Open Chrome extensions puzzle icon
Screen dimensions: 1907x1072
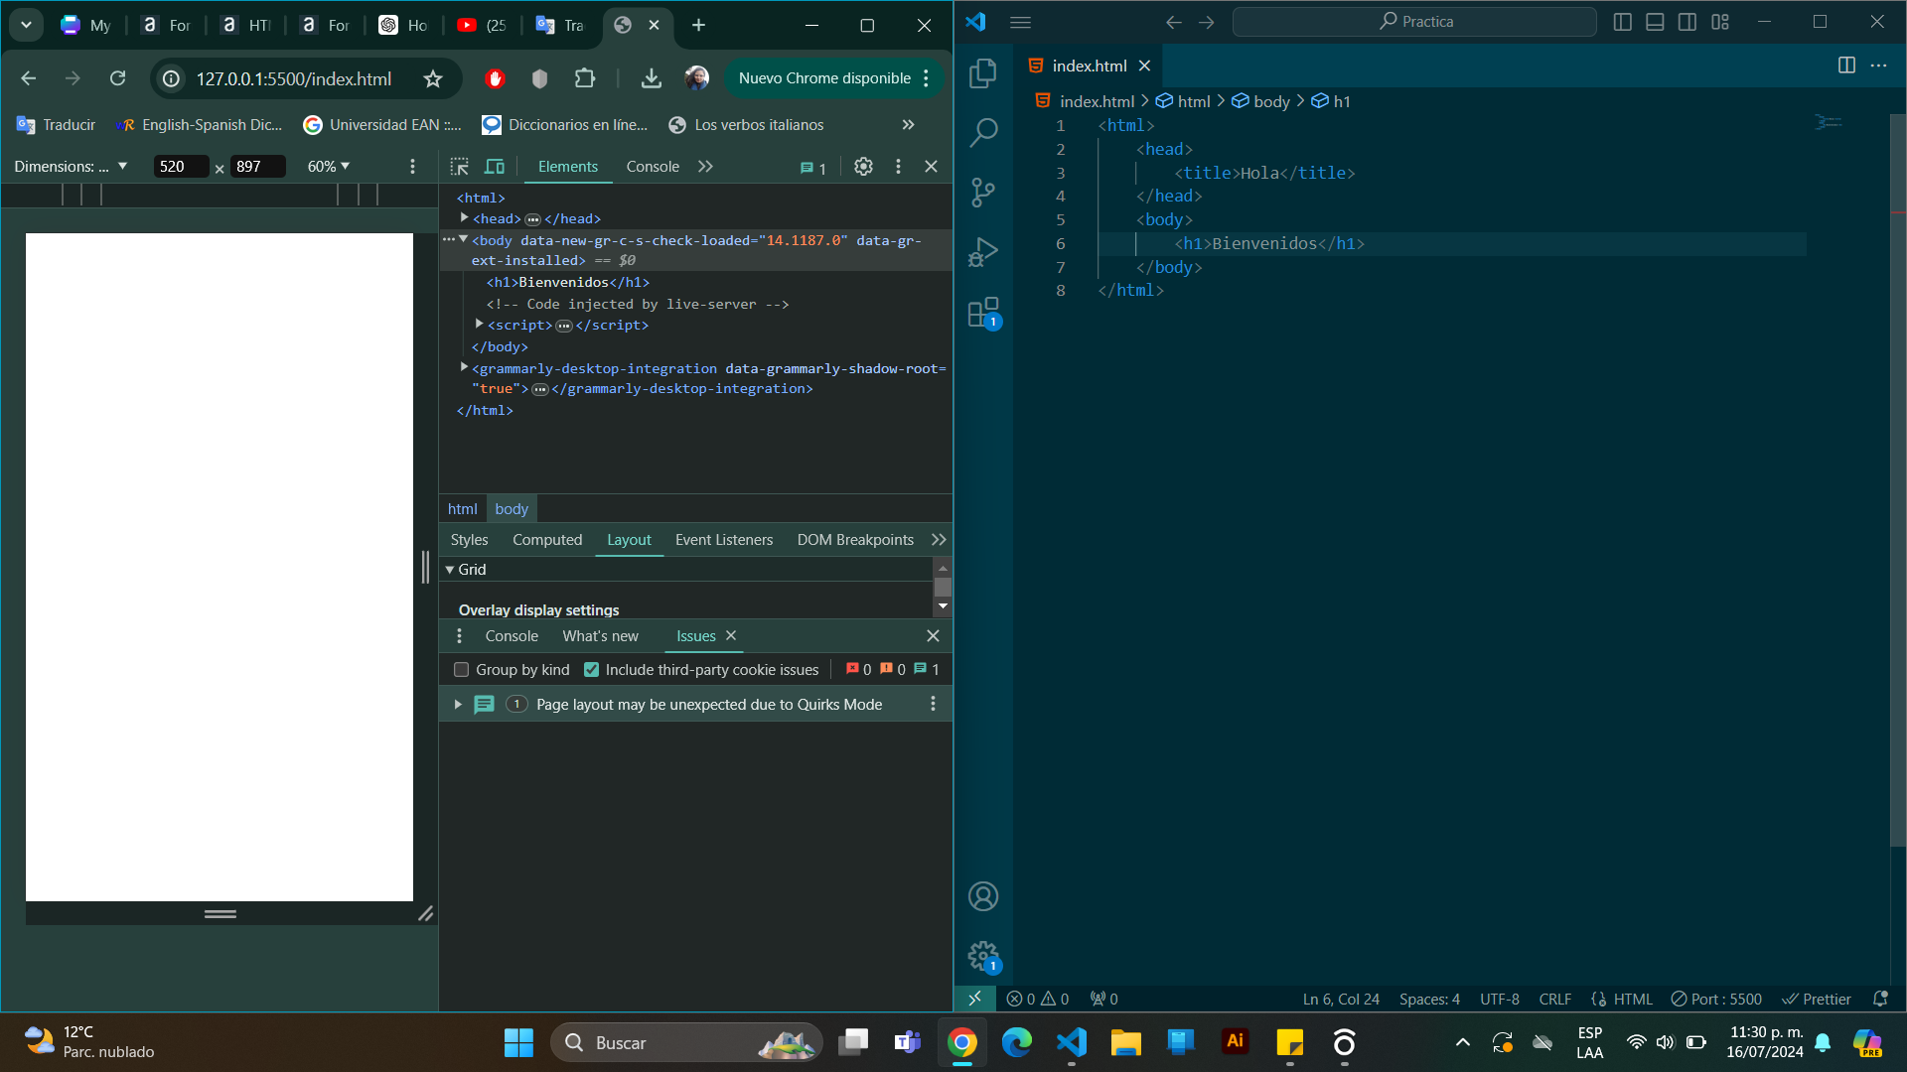(585, 78)
